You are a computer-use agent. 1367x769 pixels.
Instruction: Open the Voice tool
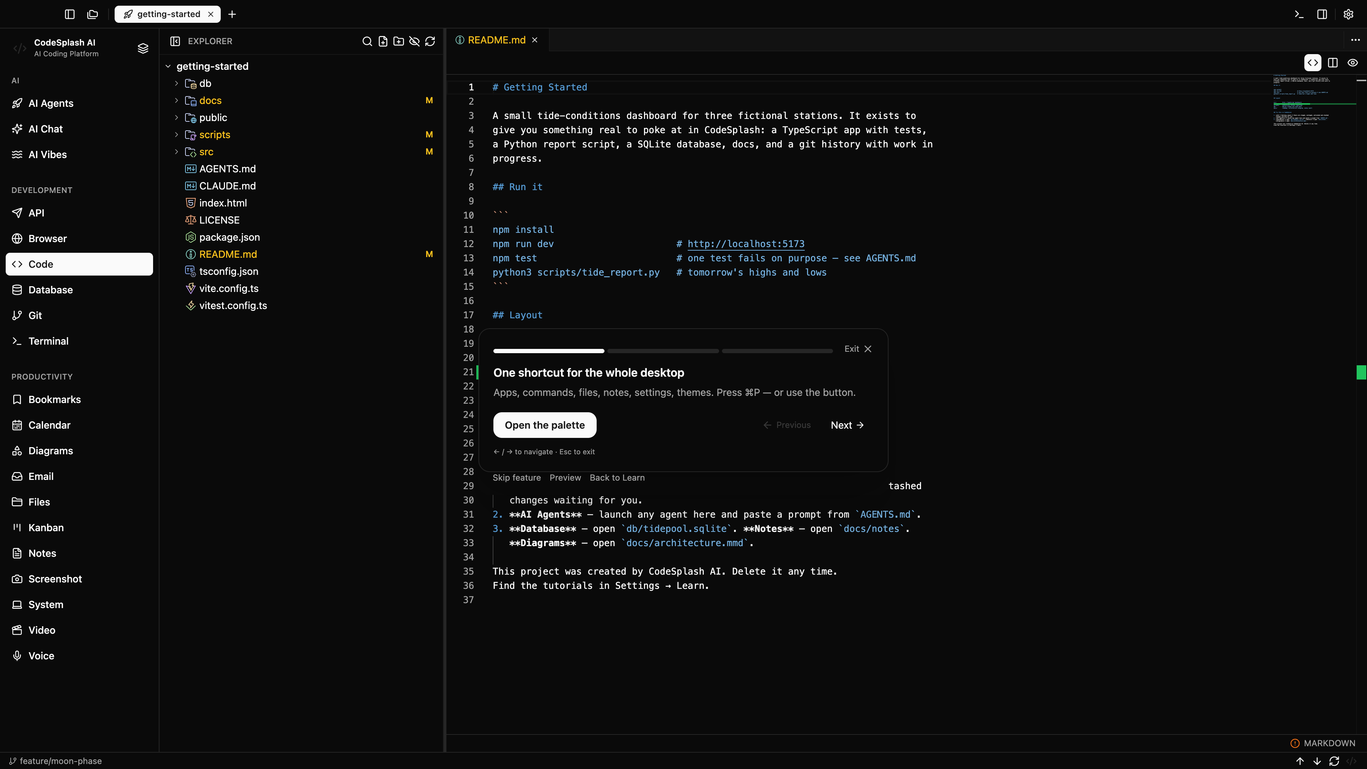tap(79, 656)
